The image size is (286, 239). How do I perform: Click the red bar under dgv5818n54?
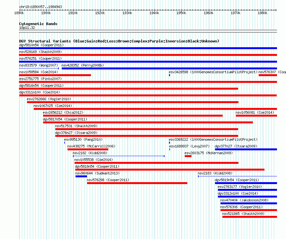tap(170, 170)
